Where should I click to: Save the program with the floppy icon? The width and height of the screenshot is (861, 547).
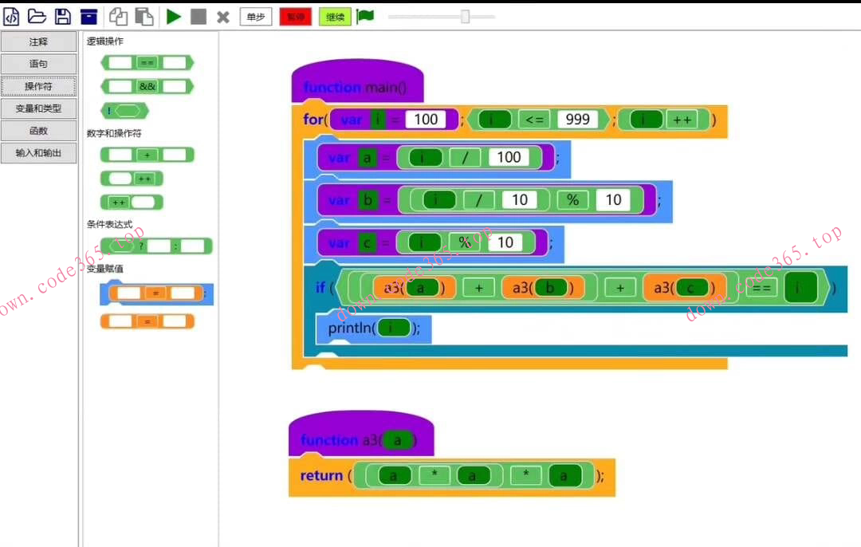pyautogui.click(x=63, y=17)
